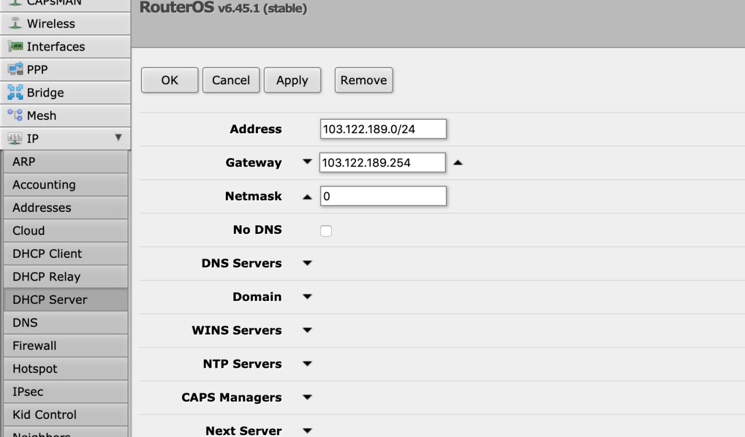The width and height of the screenshot is (745, 437).
Task: Click the Netmask input field
Action: pyautogui.click(x=383, y=196)
